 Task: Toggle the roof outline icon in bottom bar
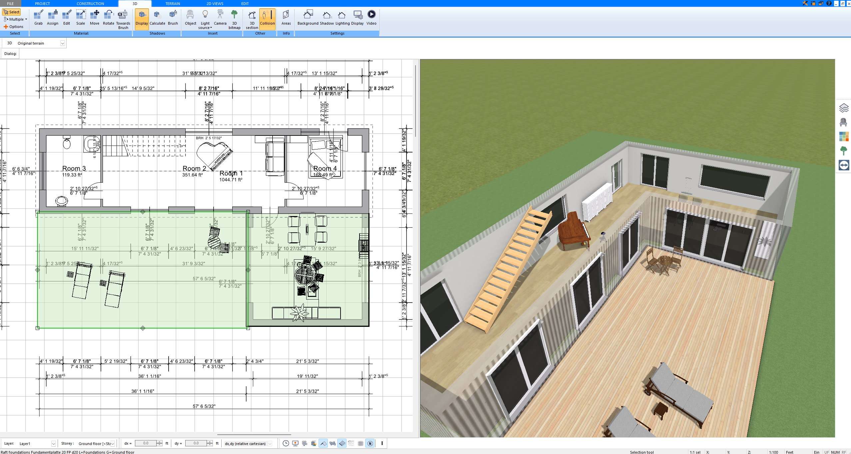click(323, 443)
